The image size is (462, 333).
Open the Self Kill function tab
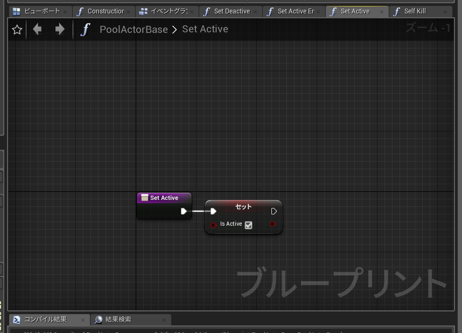pyautogui.click(x=421, y=11)
